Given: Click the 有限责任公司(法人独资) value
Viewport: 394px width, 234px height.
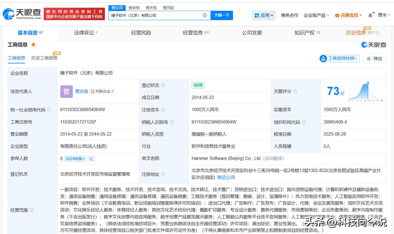Looking at the screenshot, I should (x=83, y=146).
